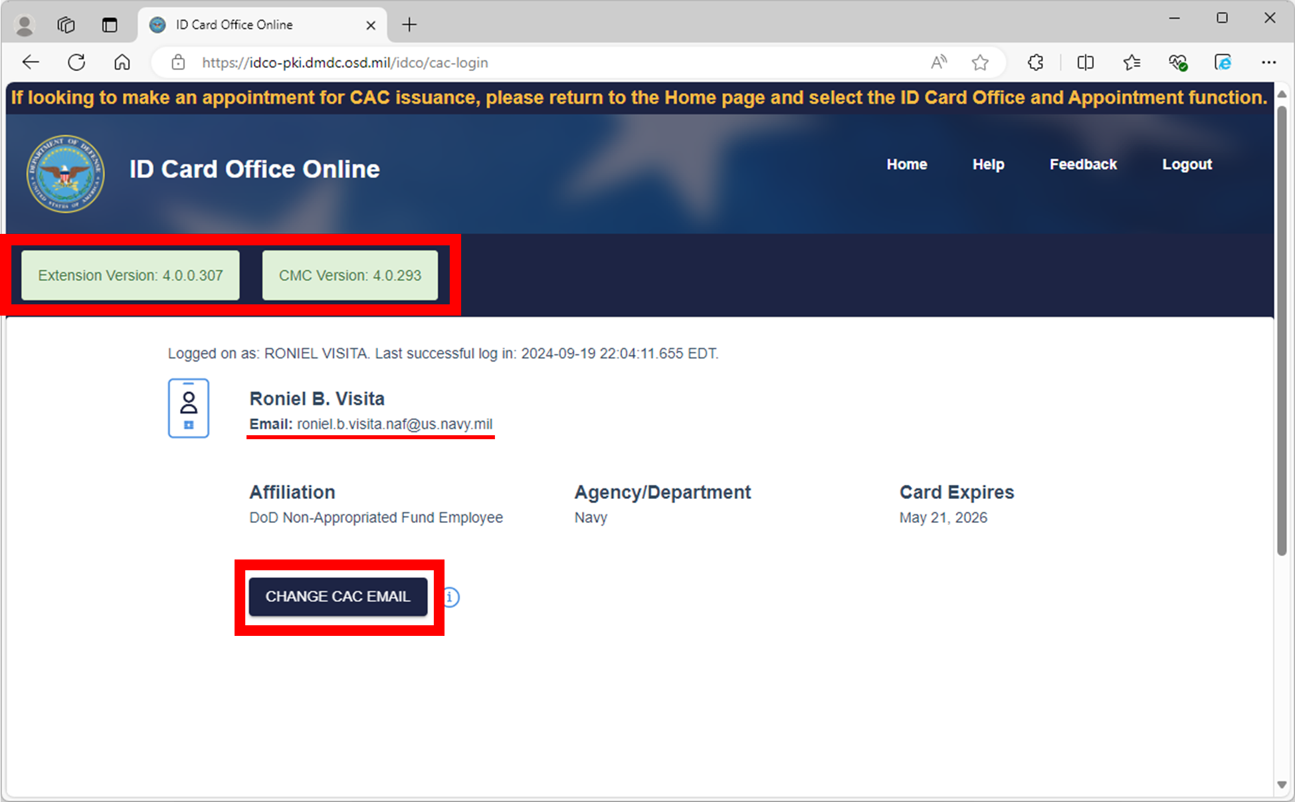Open the Browser essentials heart icon
1295x802 pixels.
[x=1177, y=62]
